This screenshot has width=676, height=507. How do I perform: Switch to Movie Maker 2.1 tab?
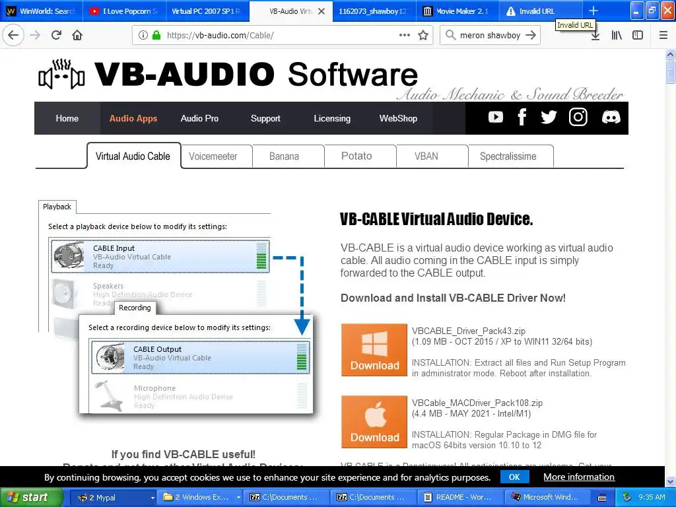[457, 11]
